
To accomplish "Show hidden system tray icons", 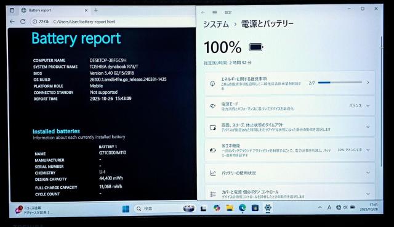I will pos(320,208).
